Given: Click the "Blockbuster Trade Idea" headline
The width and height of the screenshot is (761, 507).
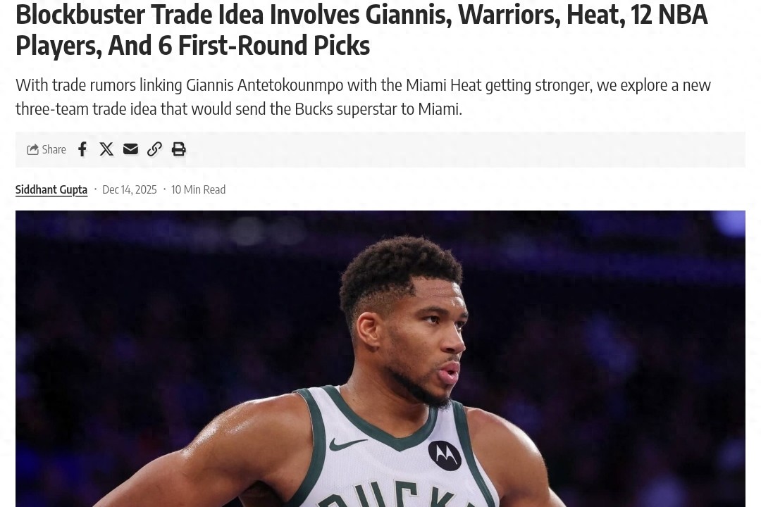Looking at the screenshot, I should pyautogui.click(x=141, y=15).
